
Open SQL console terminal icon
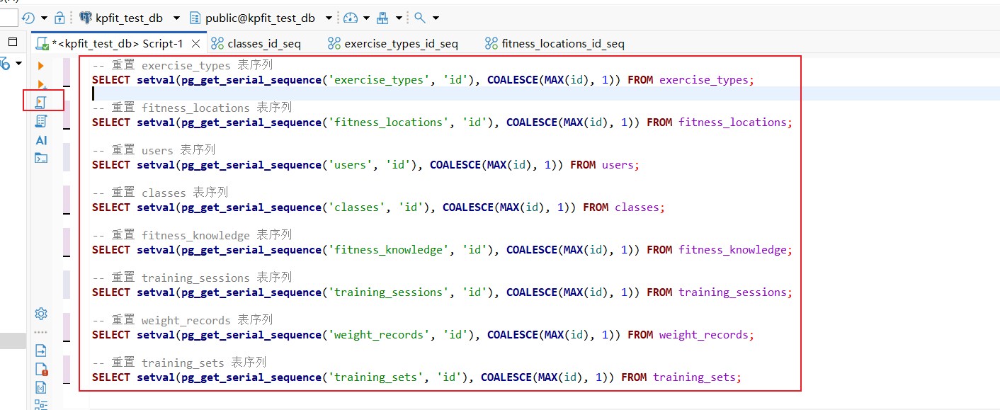click(x=41, y=158)
